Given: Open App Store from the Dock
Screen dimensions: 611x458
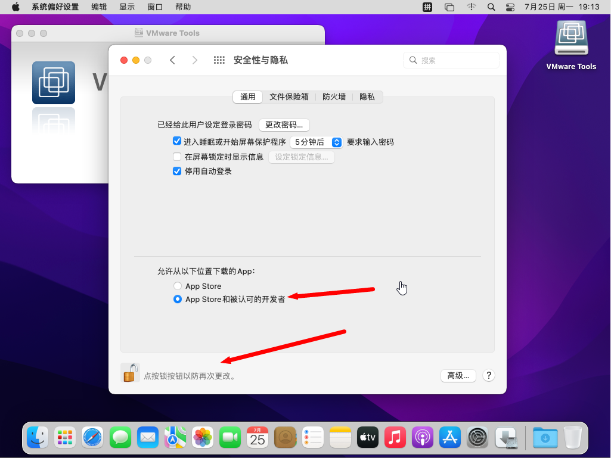Looking at the screenshot, I should click(x=450, y=437).
